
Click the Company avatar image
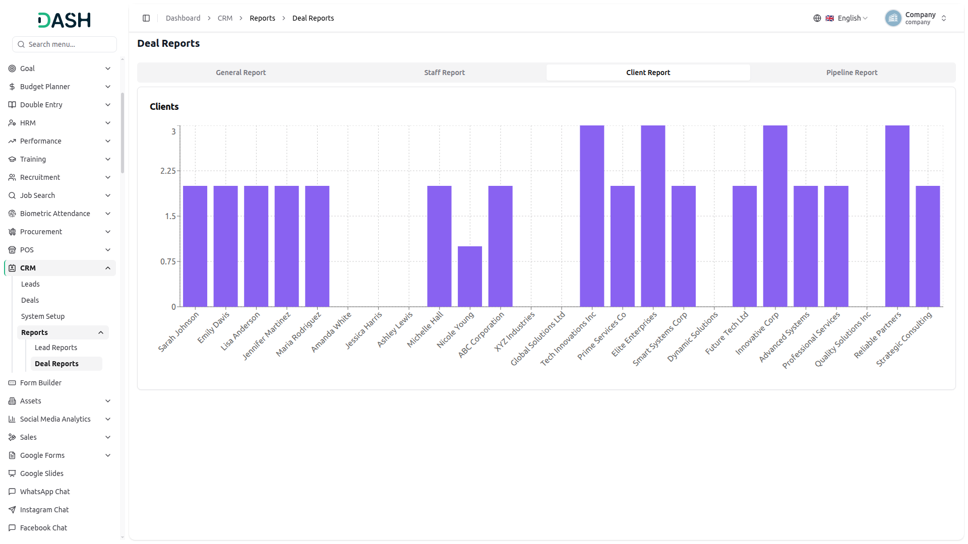click(x=893, y=18)
